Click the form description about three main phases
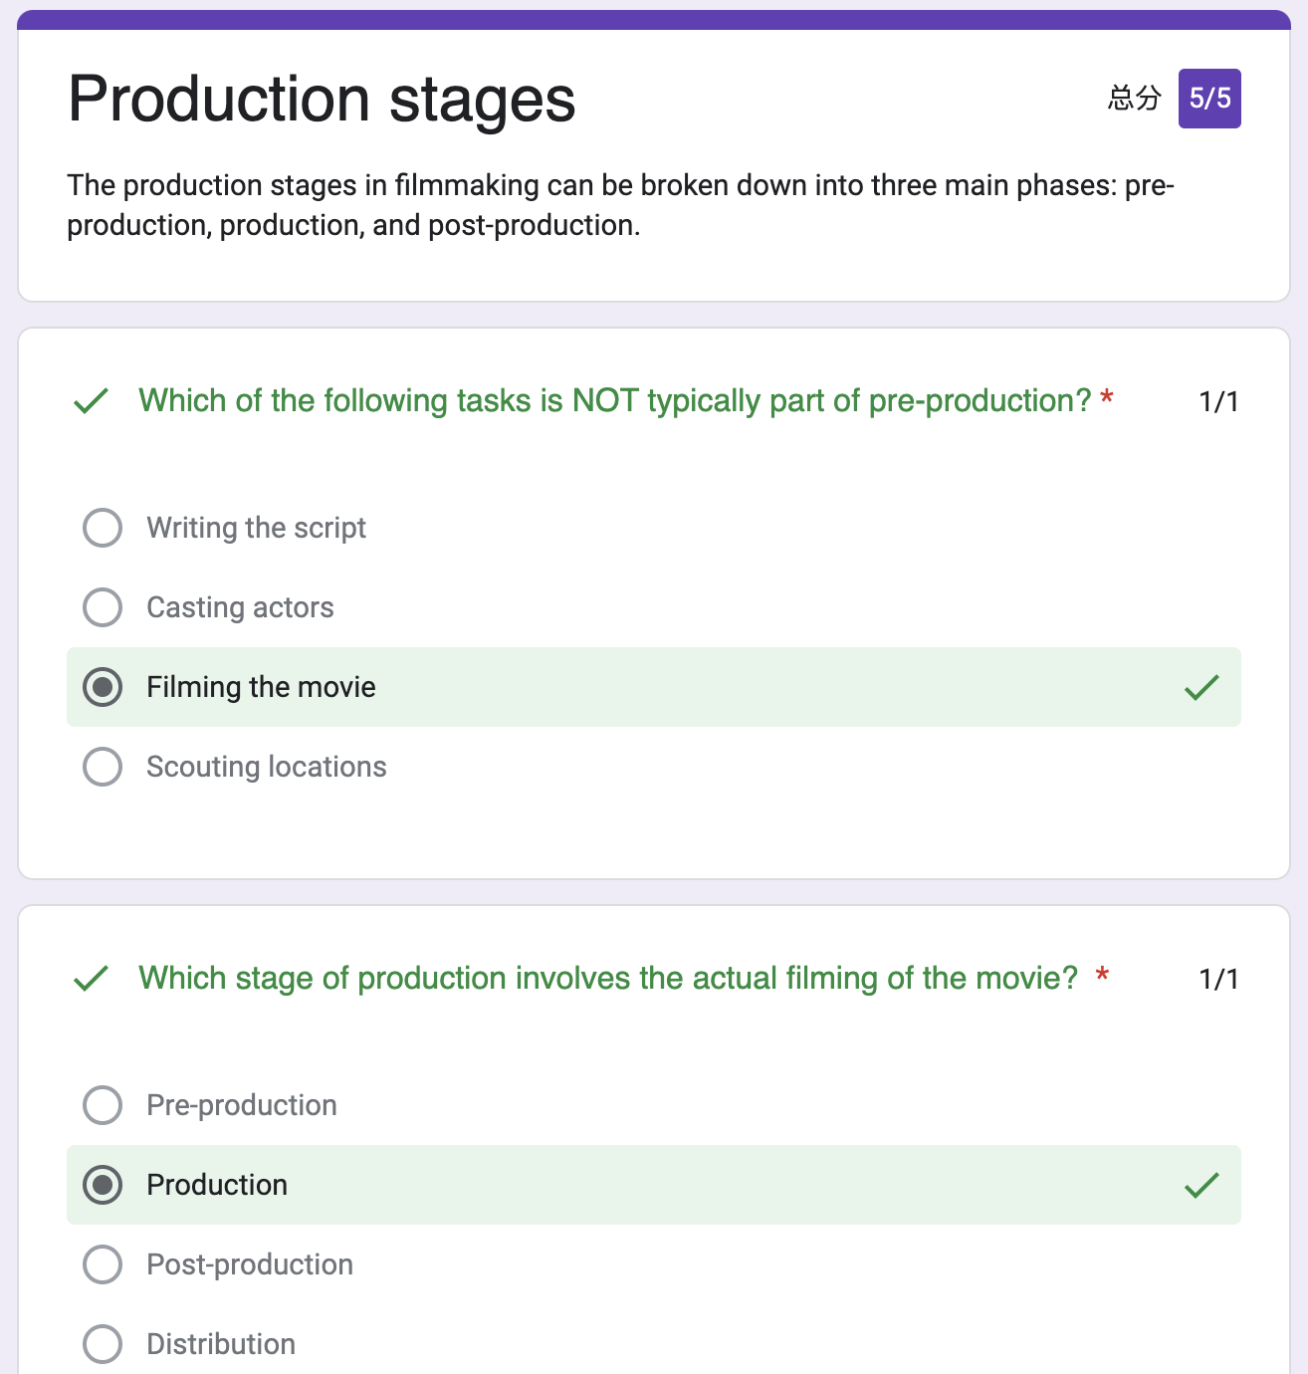This screenshot has height=1374, width=1308. coord(621,205)
